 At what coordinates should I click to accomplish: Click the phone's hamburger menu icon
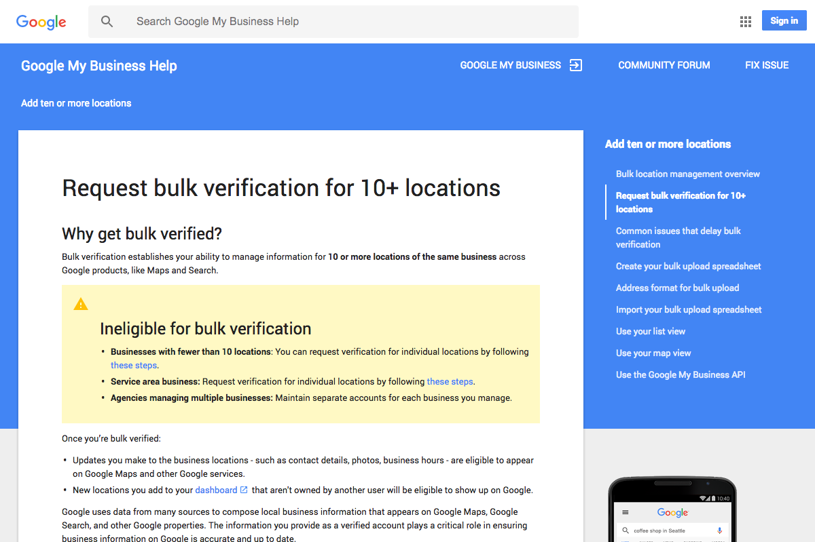(x=626, y=513)
